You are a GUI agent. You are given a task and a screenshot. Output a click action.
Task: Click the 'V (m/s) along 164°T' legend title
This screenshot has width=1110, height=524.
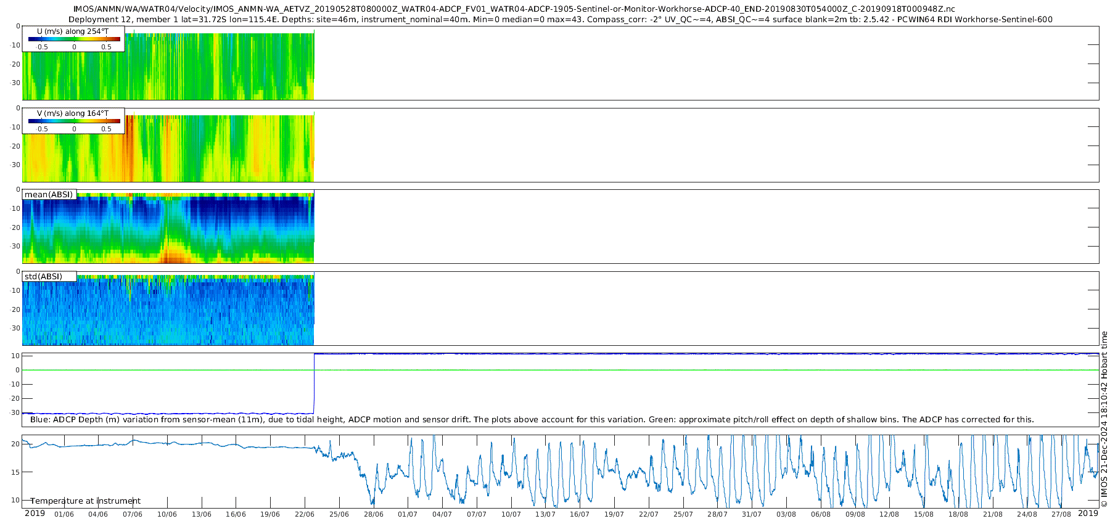click(73, 113)
